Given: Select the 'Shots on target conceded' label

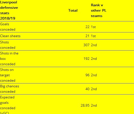Looking at the screenshot, I should (x=8, y=75).
